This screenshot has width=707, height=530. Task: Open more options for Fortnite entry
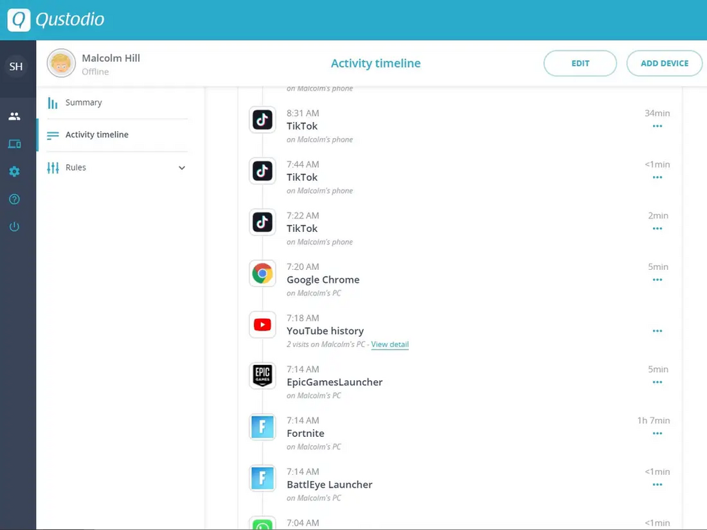(x=657, y=433)
